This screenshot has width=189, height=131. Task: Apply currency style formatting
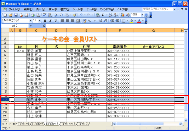(x=84, y=21)
